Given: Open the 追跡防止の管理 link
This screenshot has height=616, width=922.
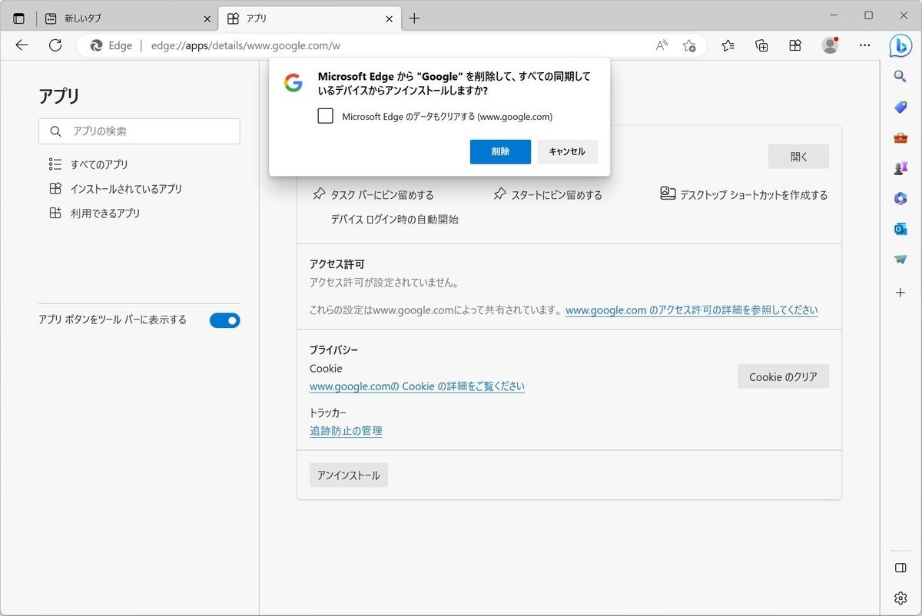Looking at the screenshot, I should point(346,431).
